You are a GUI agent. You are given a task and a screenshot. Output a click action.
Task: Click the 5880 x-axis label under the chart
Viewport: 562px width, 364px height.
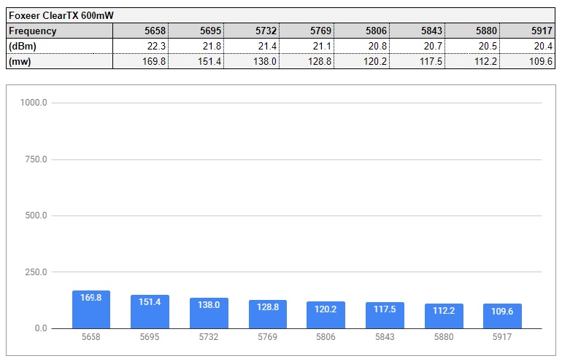tap(444, 337)
